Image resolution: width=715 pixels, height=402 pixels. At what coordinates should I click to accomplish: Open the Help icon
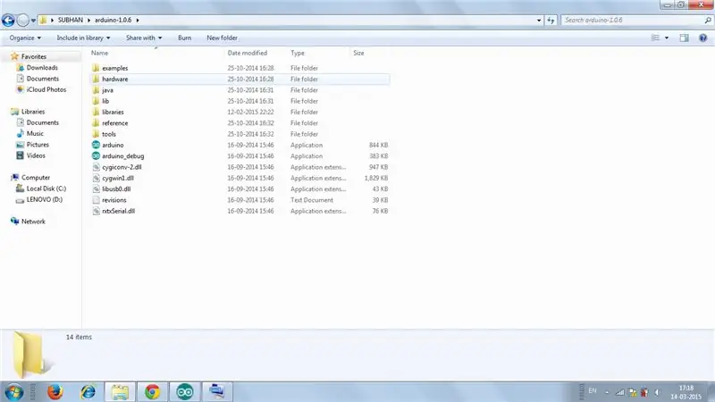tap(703, 38)
